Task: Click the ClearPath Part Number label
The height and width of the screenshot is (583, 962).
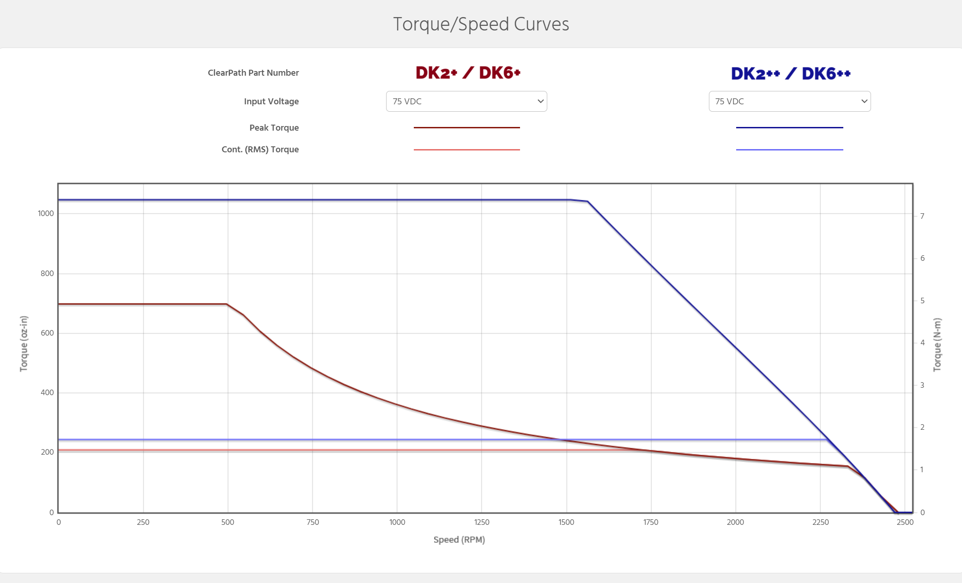Action: (253, 72)
